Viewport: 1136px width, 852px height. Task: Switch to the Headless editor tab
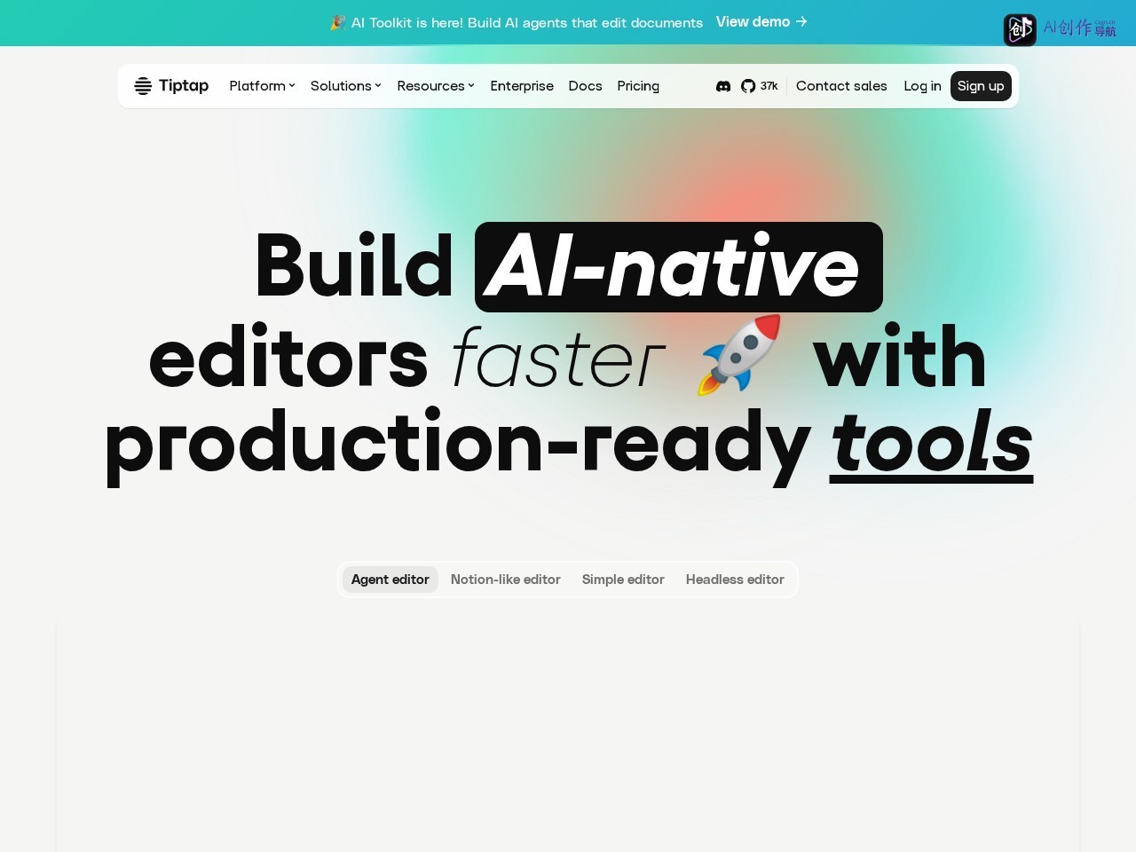click(x=735, y=580)
